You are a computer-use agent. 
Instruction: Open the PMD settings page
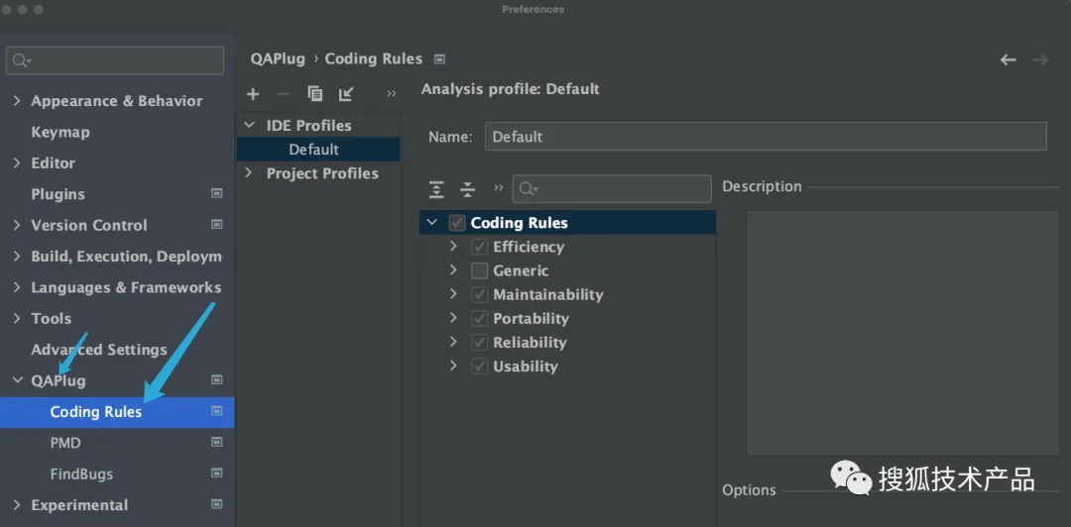click(65, 443)
